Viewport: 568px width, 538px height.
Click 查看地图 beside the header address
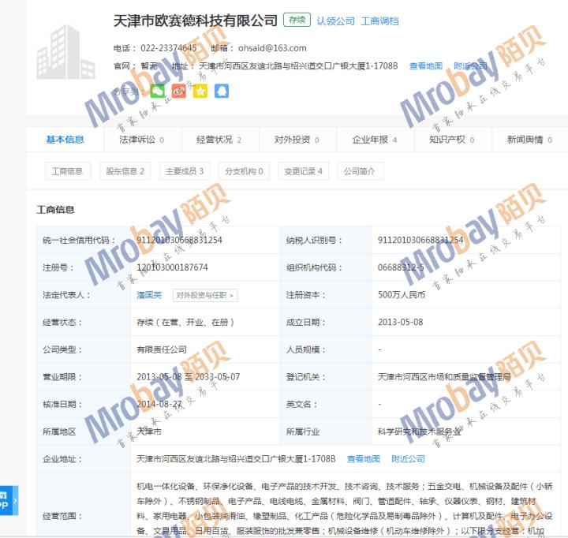pyautogui.click(x=426, y=66)
